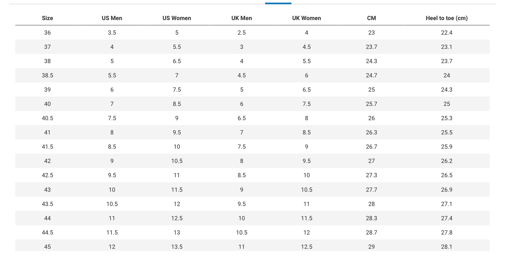
Task: Click the US Men column header
Action: [112, 18]
